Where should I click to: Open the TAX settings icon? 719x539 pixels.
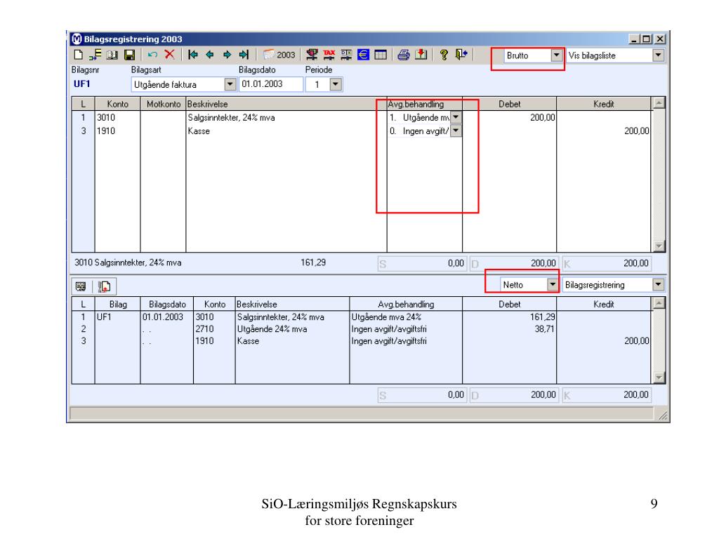click(x=329, y=55)
